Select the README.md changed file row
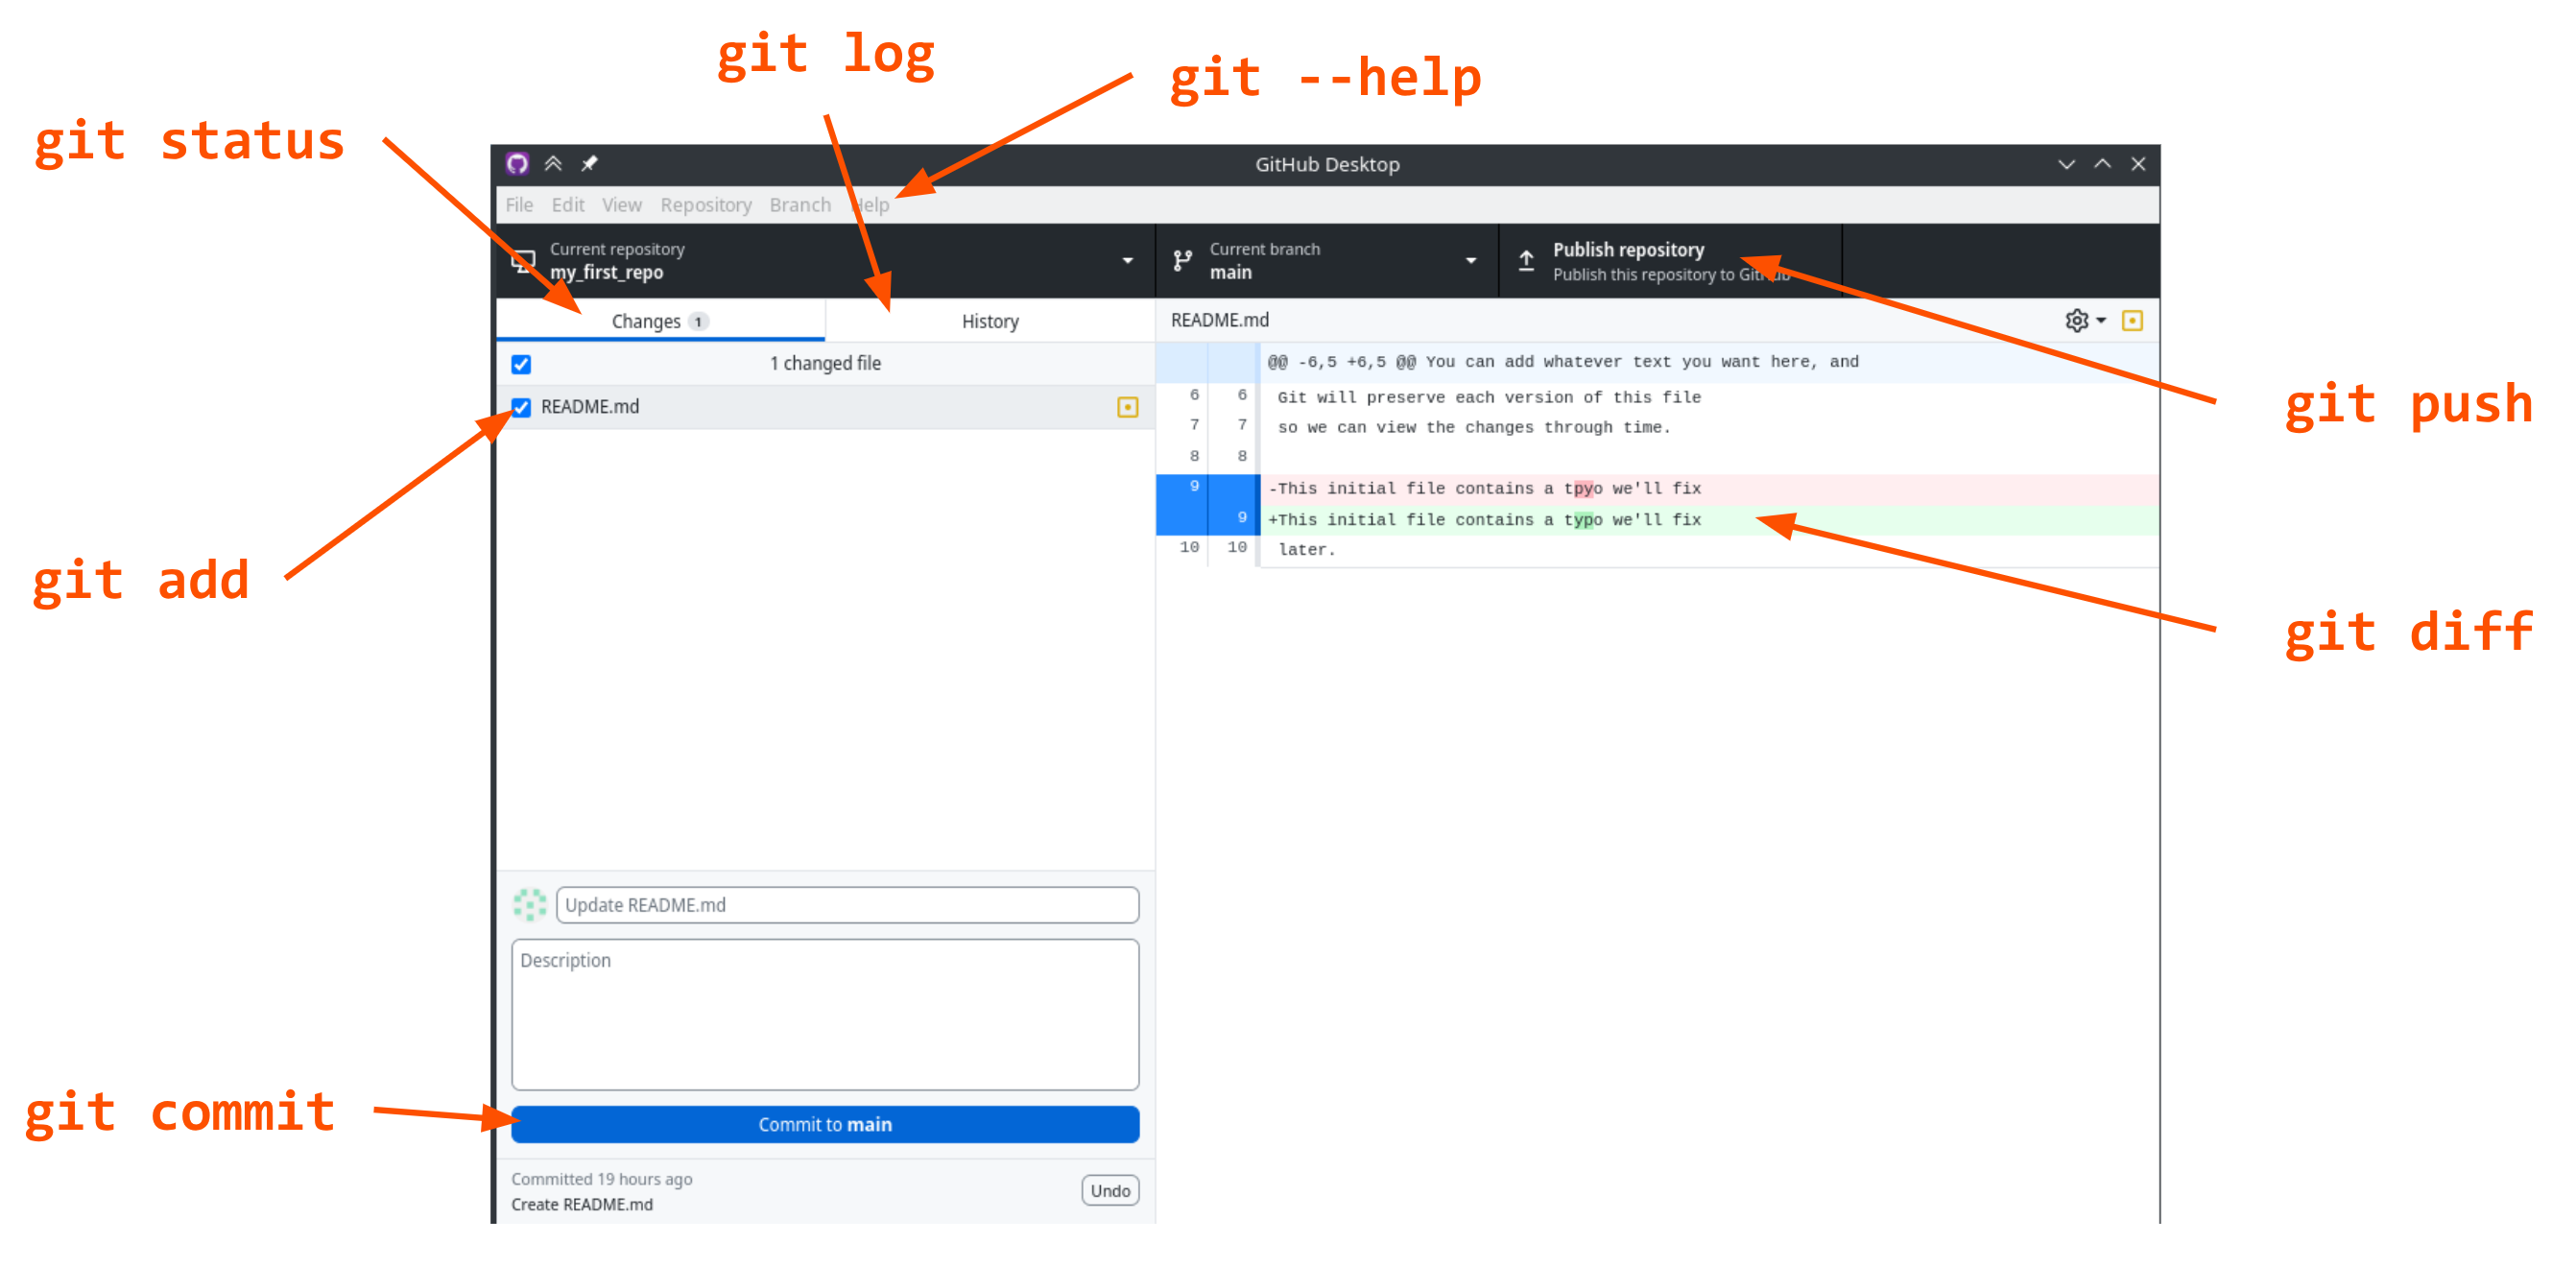Screen dimensions: 2576x1267 coord(825,407)
